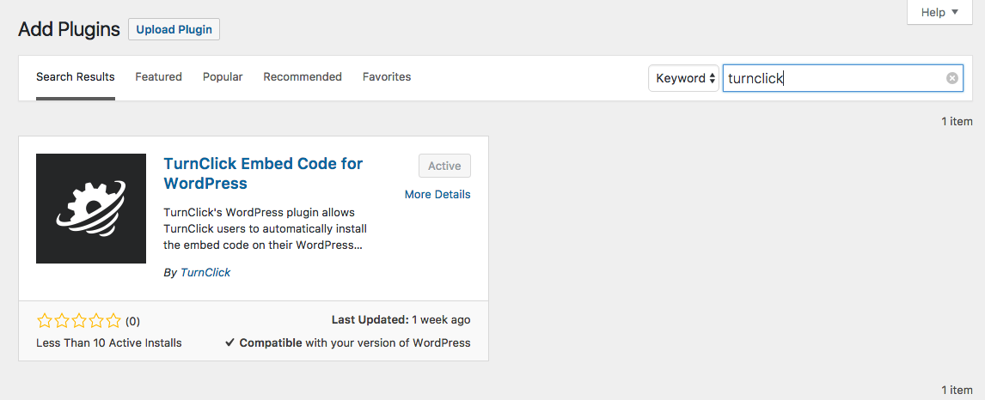Click the TurnClick gear logo thumbnail
Image resolution: width=985 pixels, height=400 pixels.
coord(91,208)
